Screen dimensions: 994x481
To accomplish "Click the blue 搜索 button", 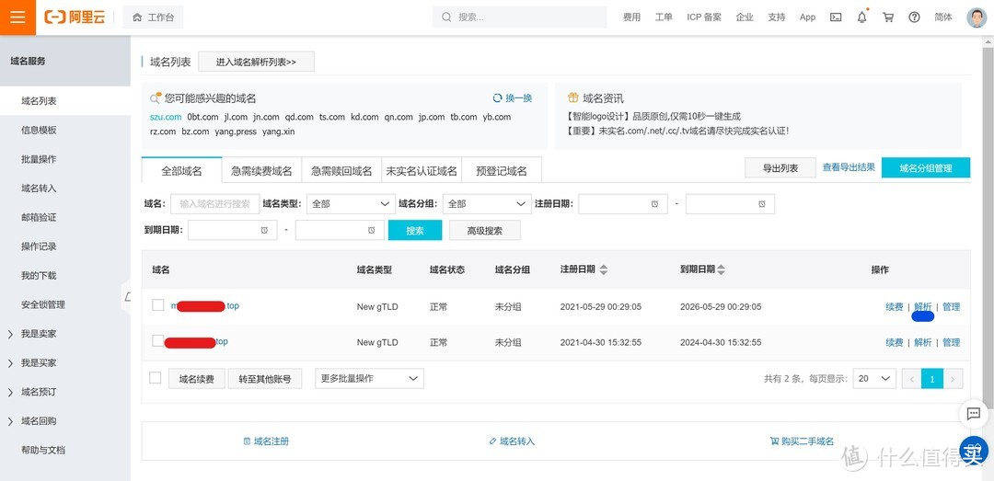I will pos(415,230).
